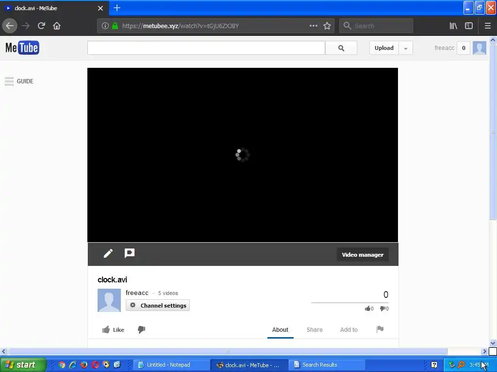The height and width of the screenshot is (372, 497).
Task: Click the browser Back arrow button
Action: pyautogui.click(x=10, y=26)
